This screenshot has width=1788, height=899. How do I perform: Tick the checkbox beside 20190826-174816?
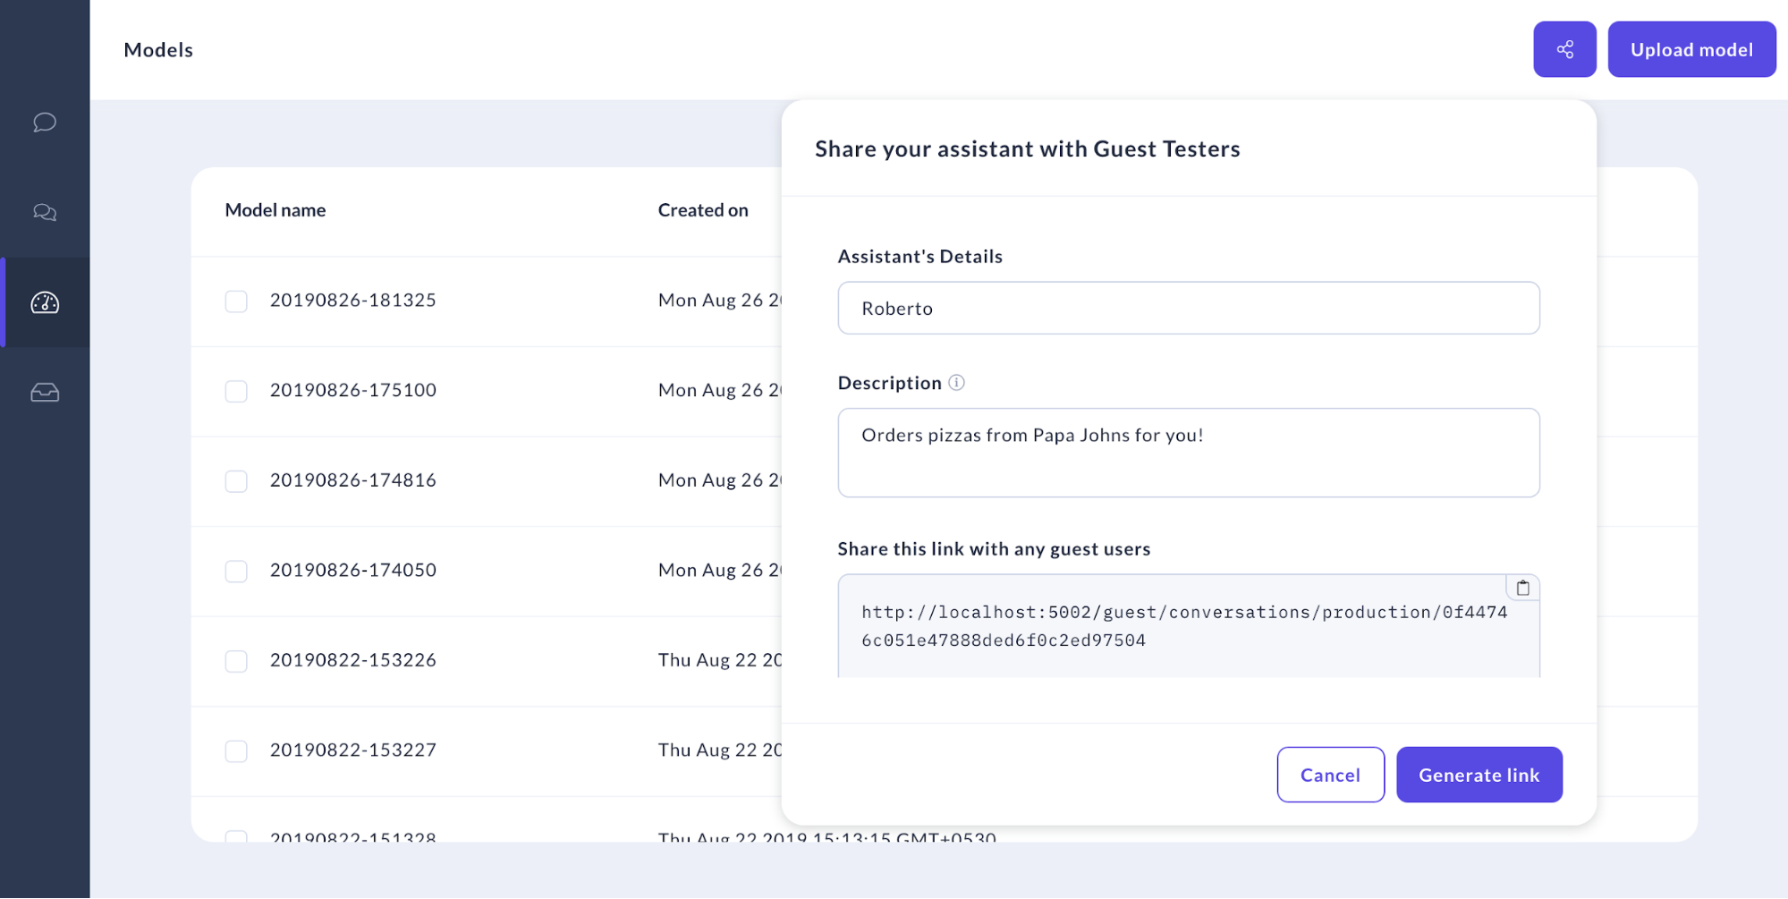pos(236,481)
